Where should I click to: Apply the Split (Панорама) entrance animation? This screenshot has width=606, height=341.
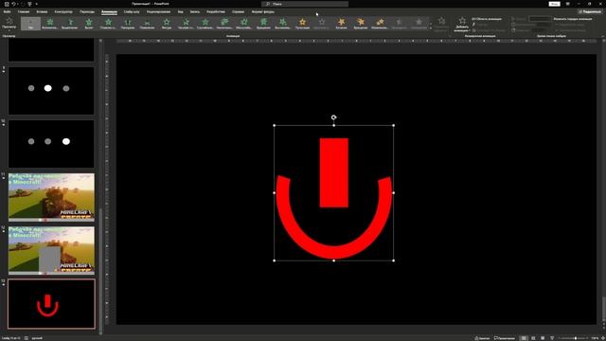128,24
